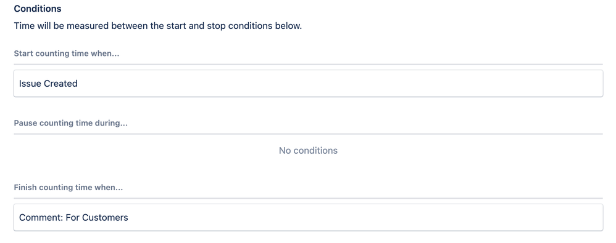
Task: Click the word Pause in pause label
Action: tap(25, 123)
